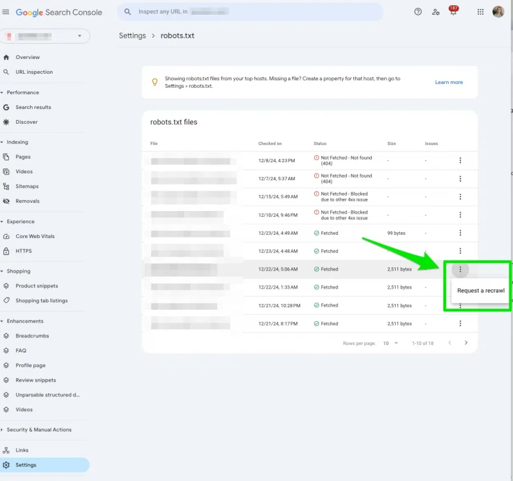Click the Removals crossed-eye icon
513x481 pixels.
tap(6, 201)
